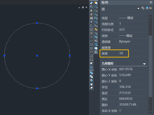Select the Erase tool
This screenshot has height=115, width=154.
tap(91, 3)
